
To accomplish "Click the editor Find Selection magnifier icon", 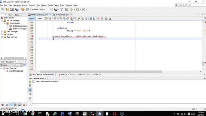I will 61,18.
